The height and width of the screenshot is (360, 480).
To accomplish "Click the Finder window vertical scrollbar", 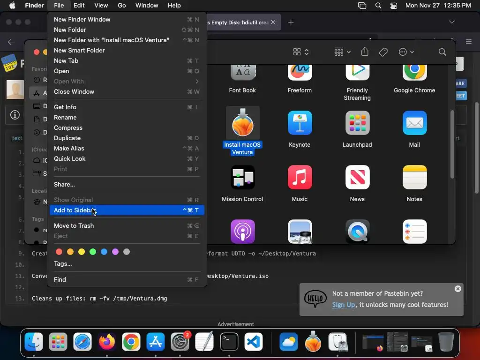I will [452, 144].
